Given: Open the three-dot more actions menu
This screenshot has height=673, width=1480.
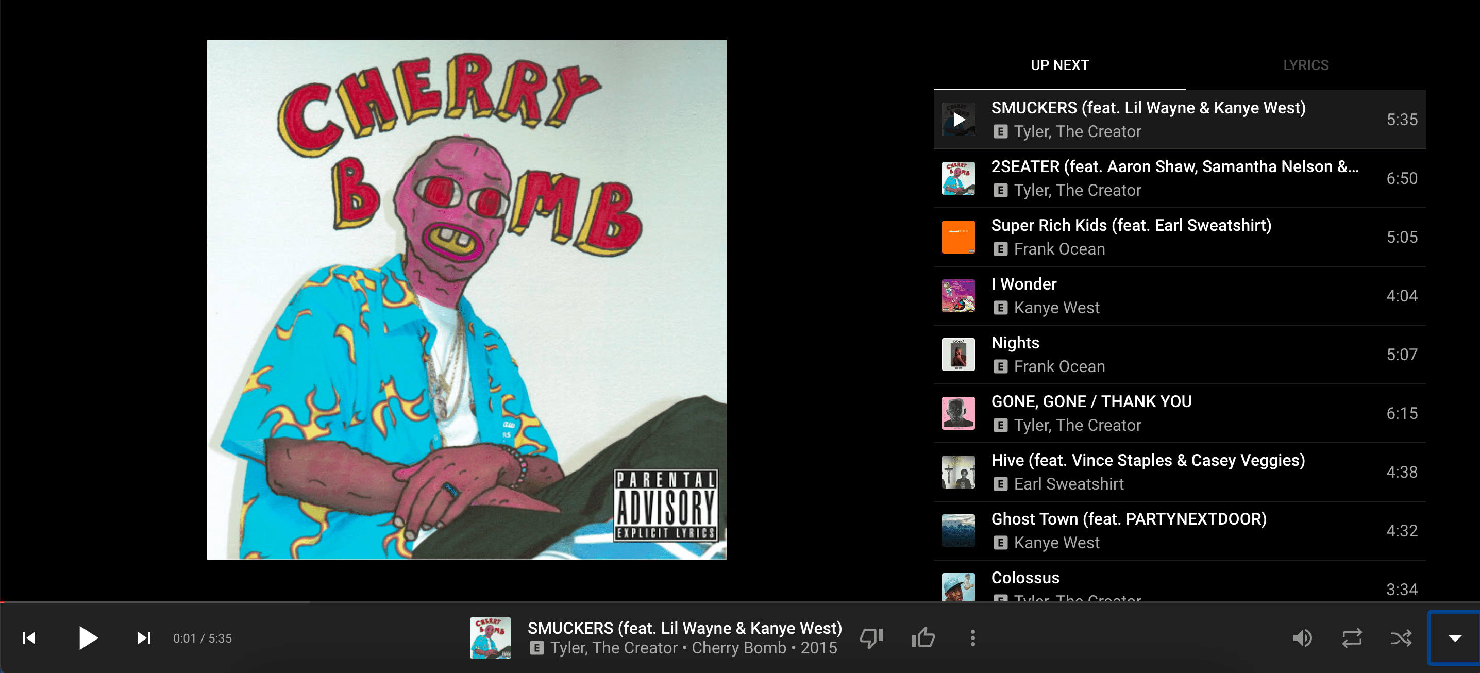Looking at the screenshot, I should (973, 638).
